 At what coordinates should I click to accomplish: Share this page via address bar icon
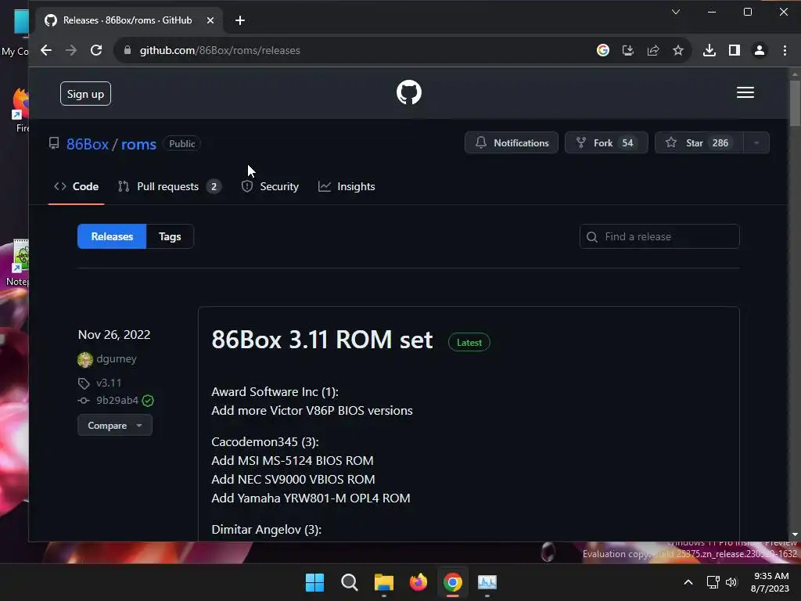point(653,50)
